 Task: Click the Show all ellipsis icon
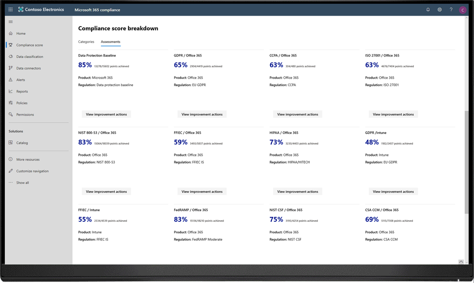(11, 183)
